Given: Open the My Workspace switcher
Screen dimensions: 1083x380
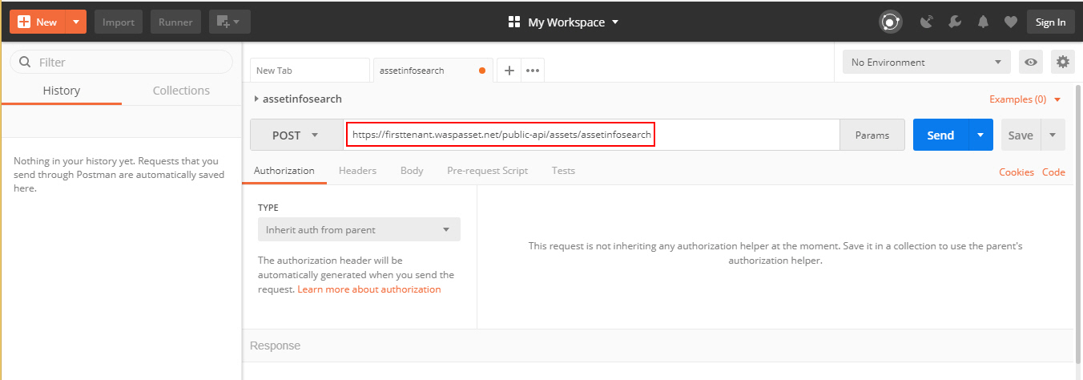Looking at the screenshot, I should (564, 22).
